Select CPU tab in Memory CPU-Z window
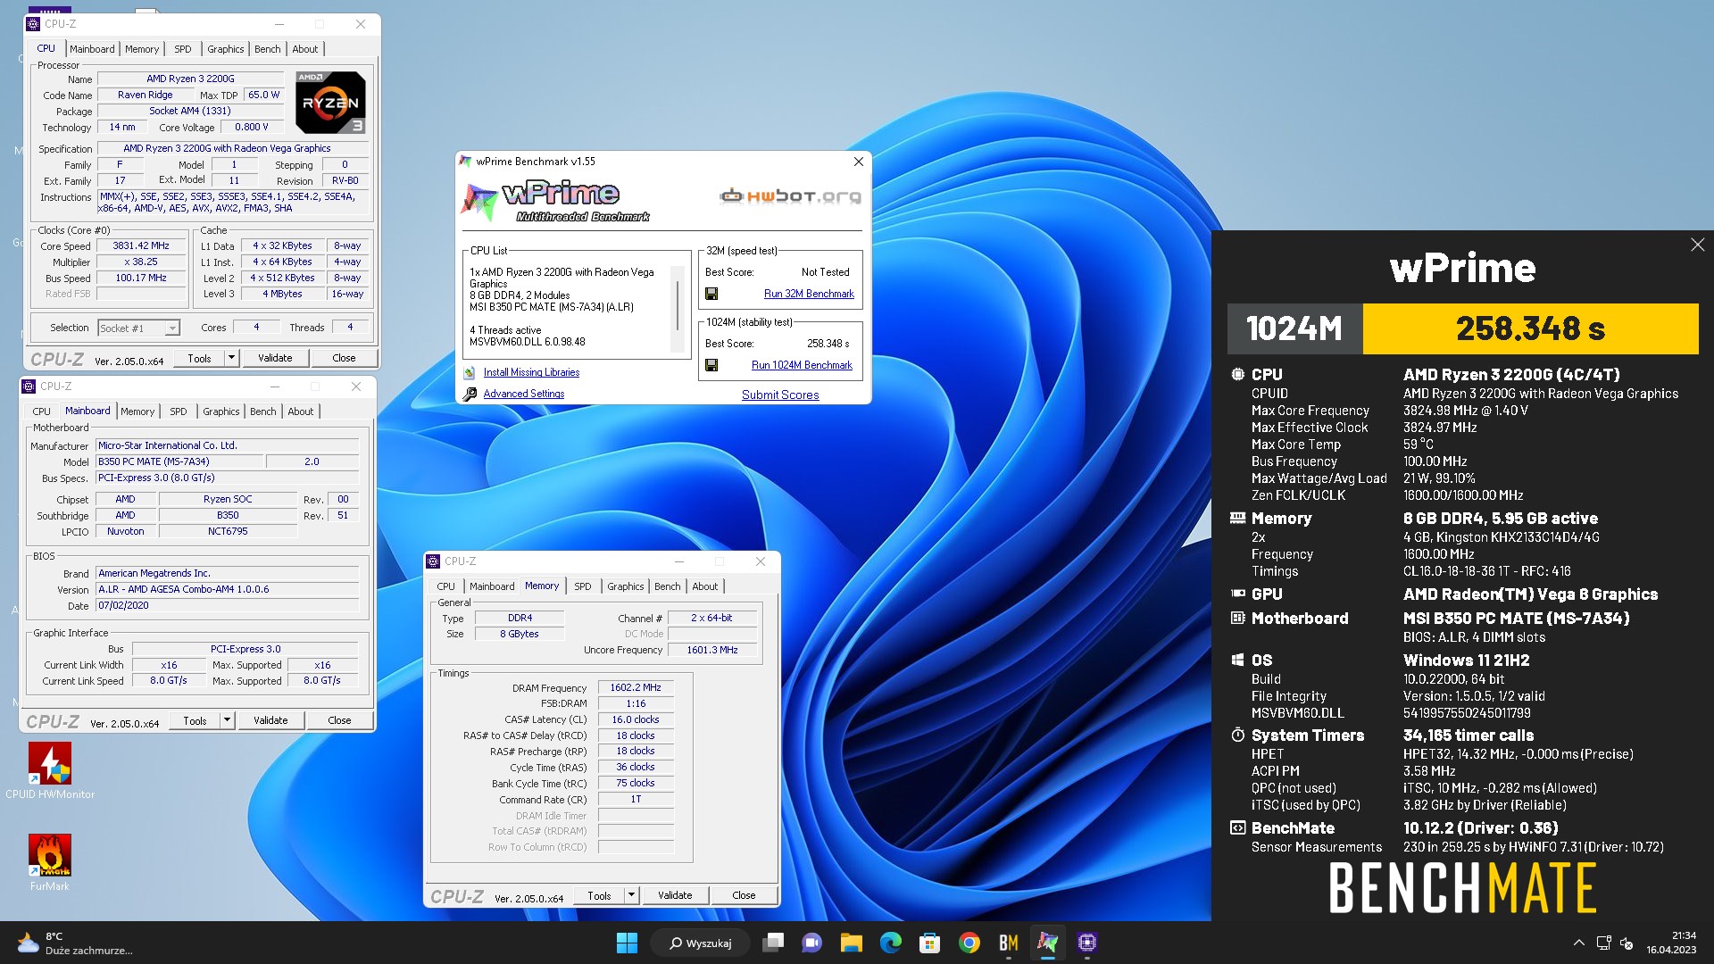This screenshot has height=964, width=1714. [x=446, y=586]
